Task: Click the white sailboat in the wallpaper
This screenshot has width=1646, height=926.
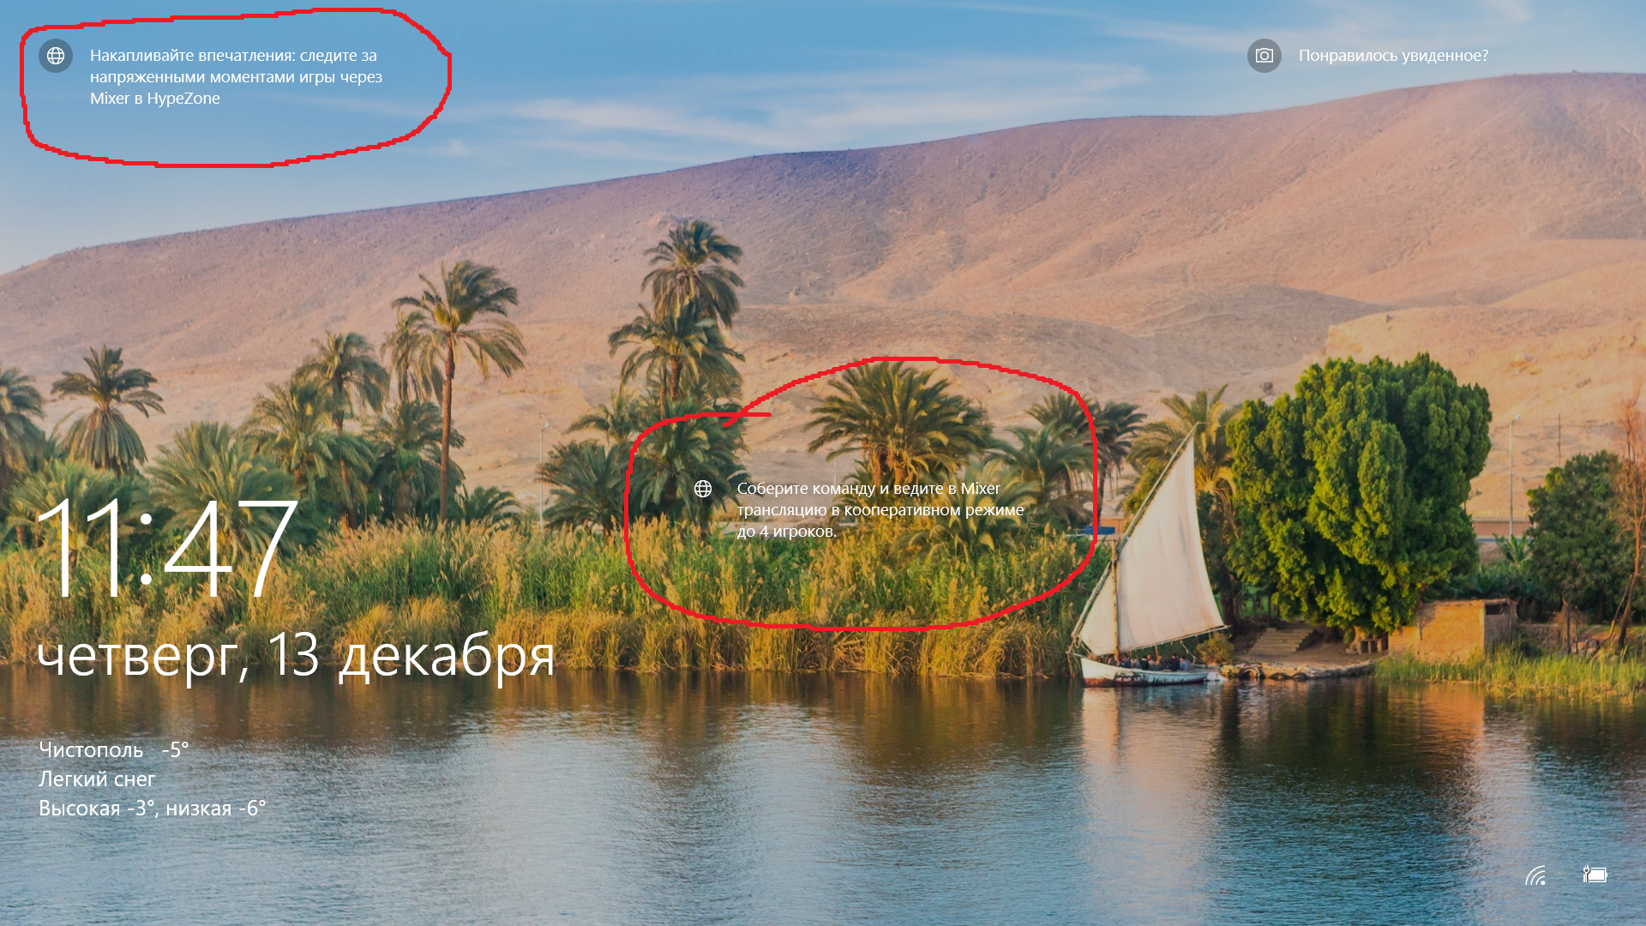Action: (x=1150, y=557)
